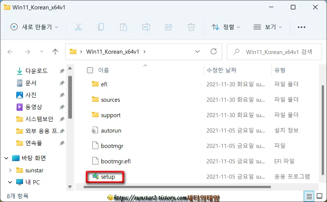Click the Cut scissors icon

[78, 27]
